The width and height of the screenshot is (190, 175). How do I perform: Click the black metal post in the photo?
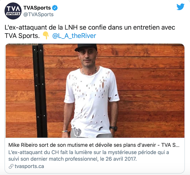(40, 91)
